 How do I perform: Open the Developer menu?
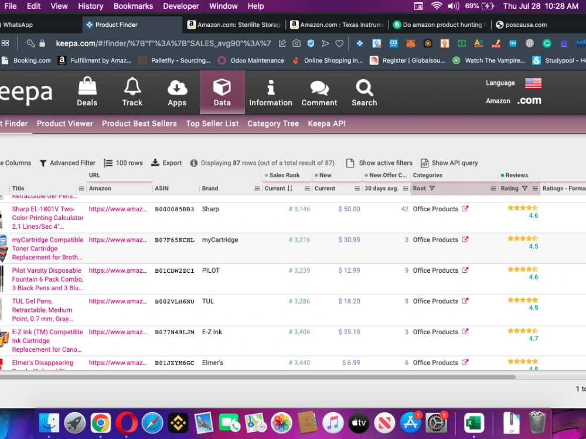[181, 6]
